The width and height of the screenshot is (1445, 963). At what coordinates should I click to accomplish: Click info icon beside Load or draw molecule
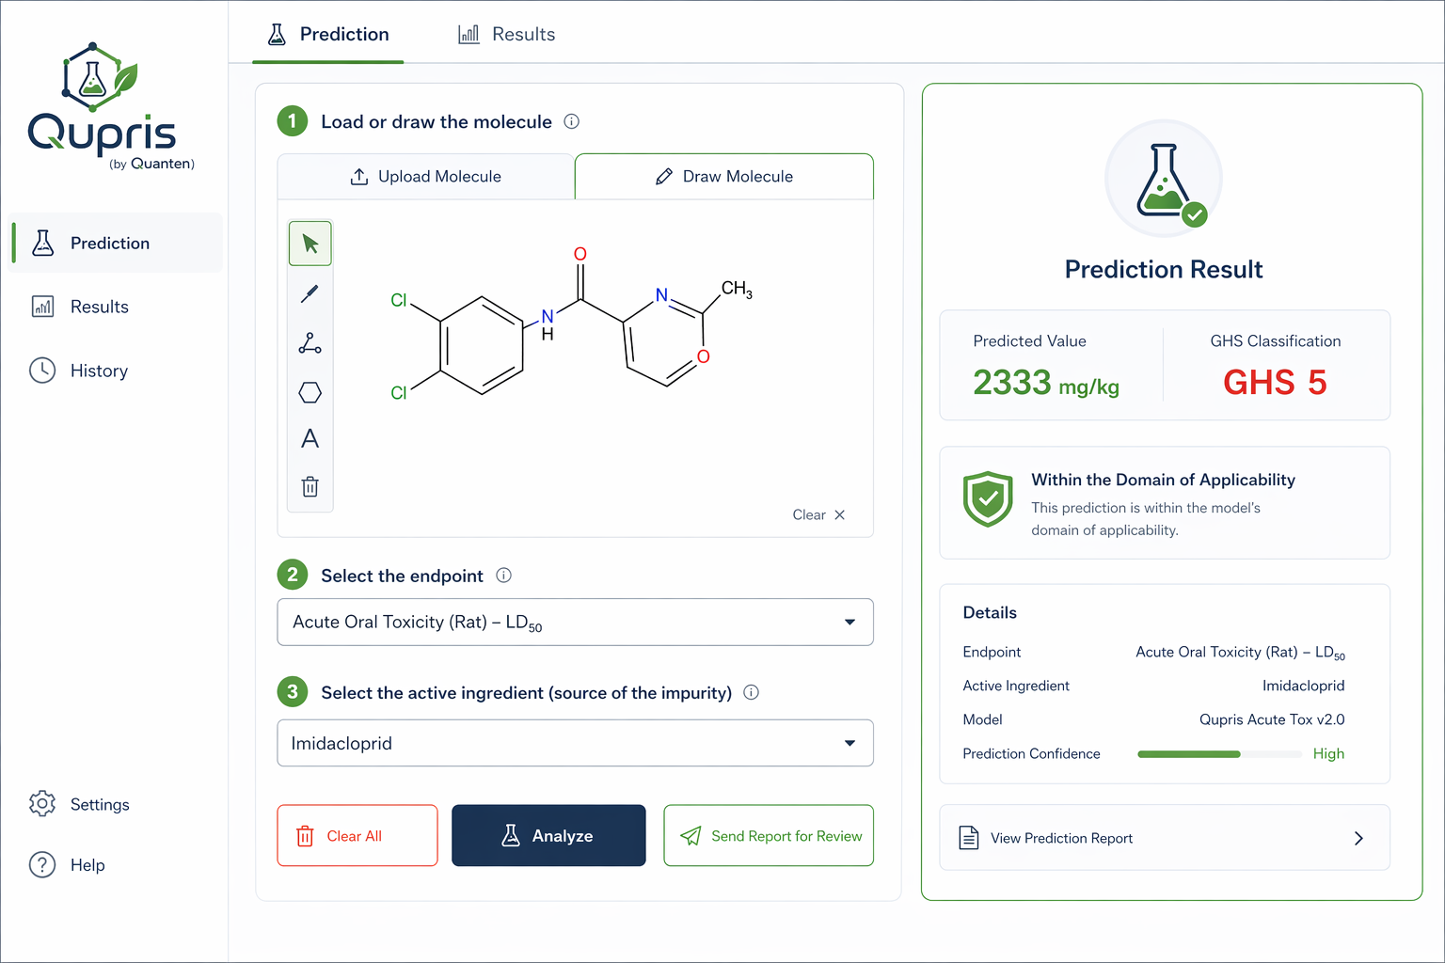(571, 121)
